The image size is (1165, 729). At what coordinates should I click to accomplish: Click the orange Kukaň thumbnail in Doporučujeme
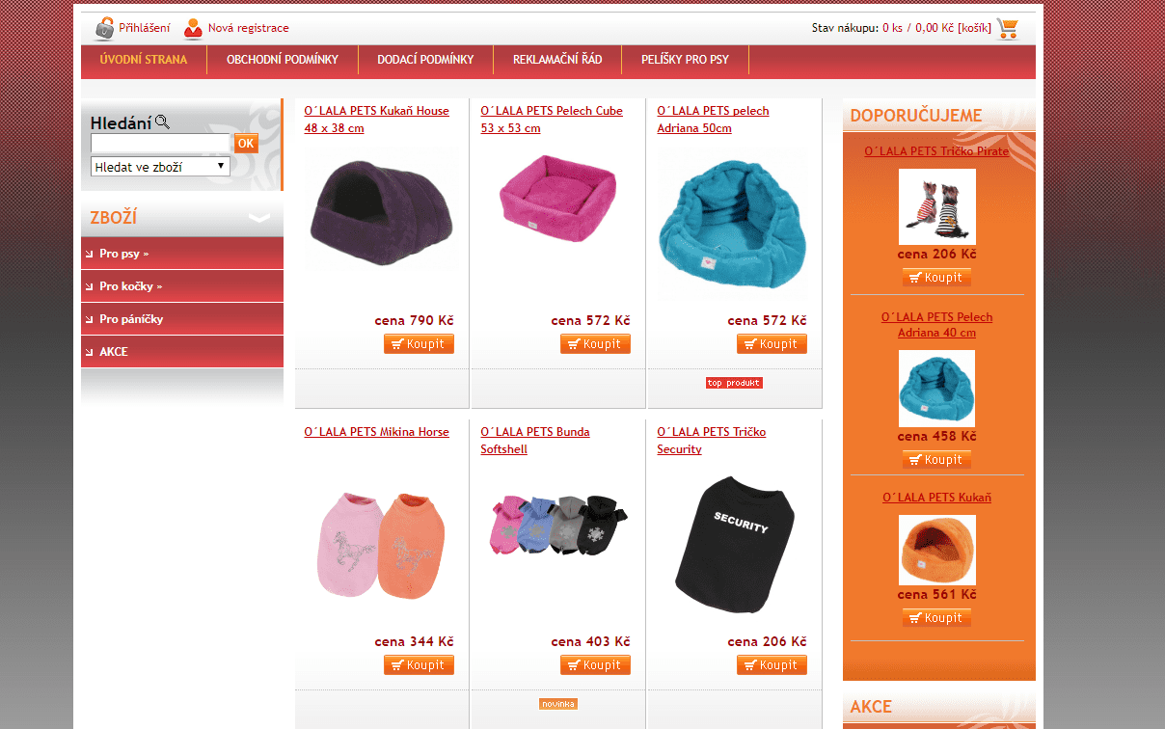pyautogui.click(x=936, y=550)
